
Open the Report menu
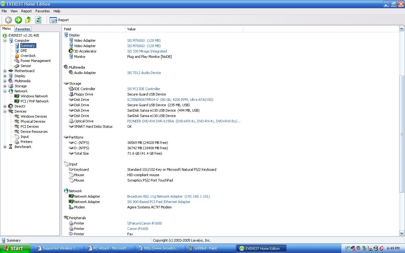tap(27, 11)
